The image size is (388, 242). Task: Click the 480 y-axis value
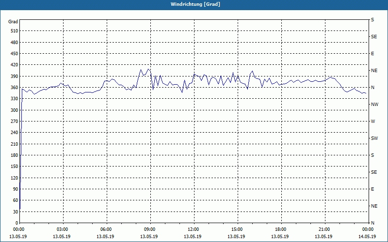pos(15,42)
